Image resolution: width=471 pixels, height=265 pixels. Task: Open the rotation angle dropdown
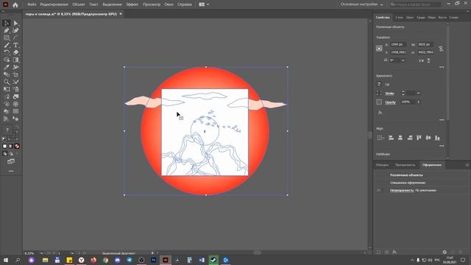[x=403, y=60]
